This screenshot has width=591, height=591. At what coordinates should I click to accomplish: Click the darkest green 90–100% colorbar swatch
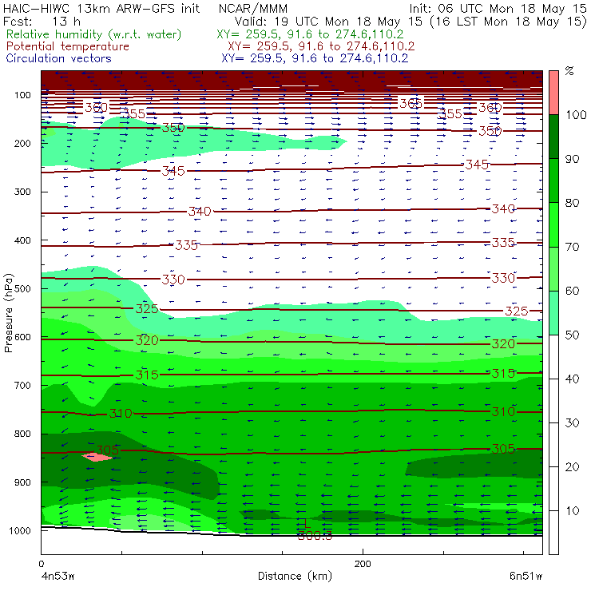click(x=553, y=137)
